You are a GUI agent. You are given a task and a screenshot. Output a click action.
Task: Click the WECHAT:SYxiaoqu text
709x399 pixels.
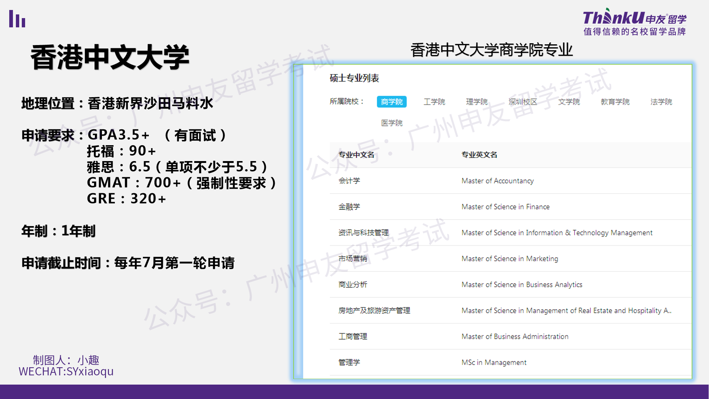coord(66,371)
